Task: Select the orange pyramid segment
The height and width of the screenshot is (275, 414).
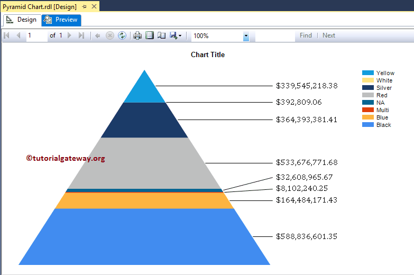Action: click(x=144, y=201)
